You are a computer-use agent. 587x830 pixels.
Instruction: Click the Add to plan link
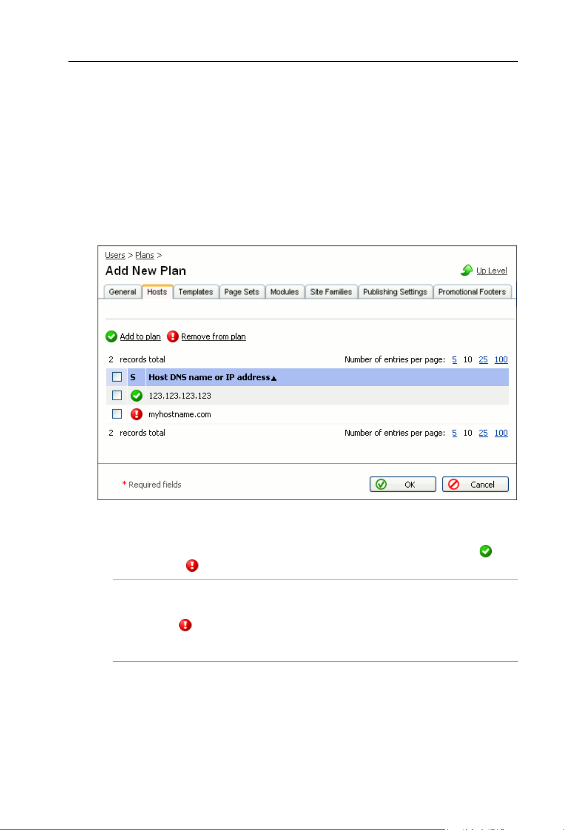pyautogui.click(x=140, y=337)
